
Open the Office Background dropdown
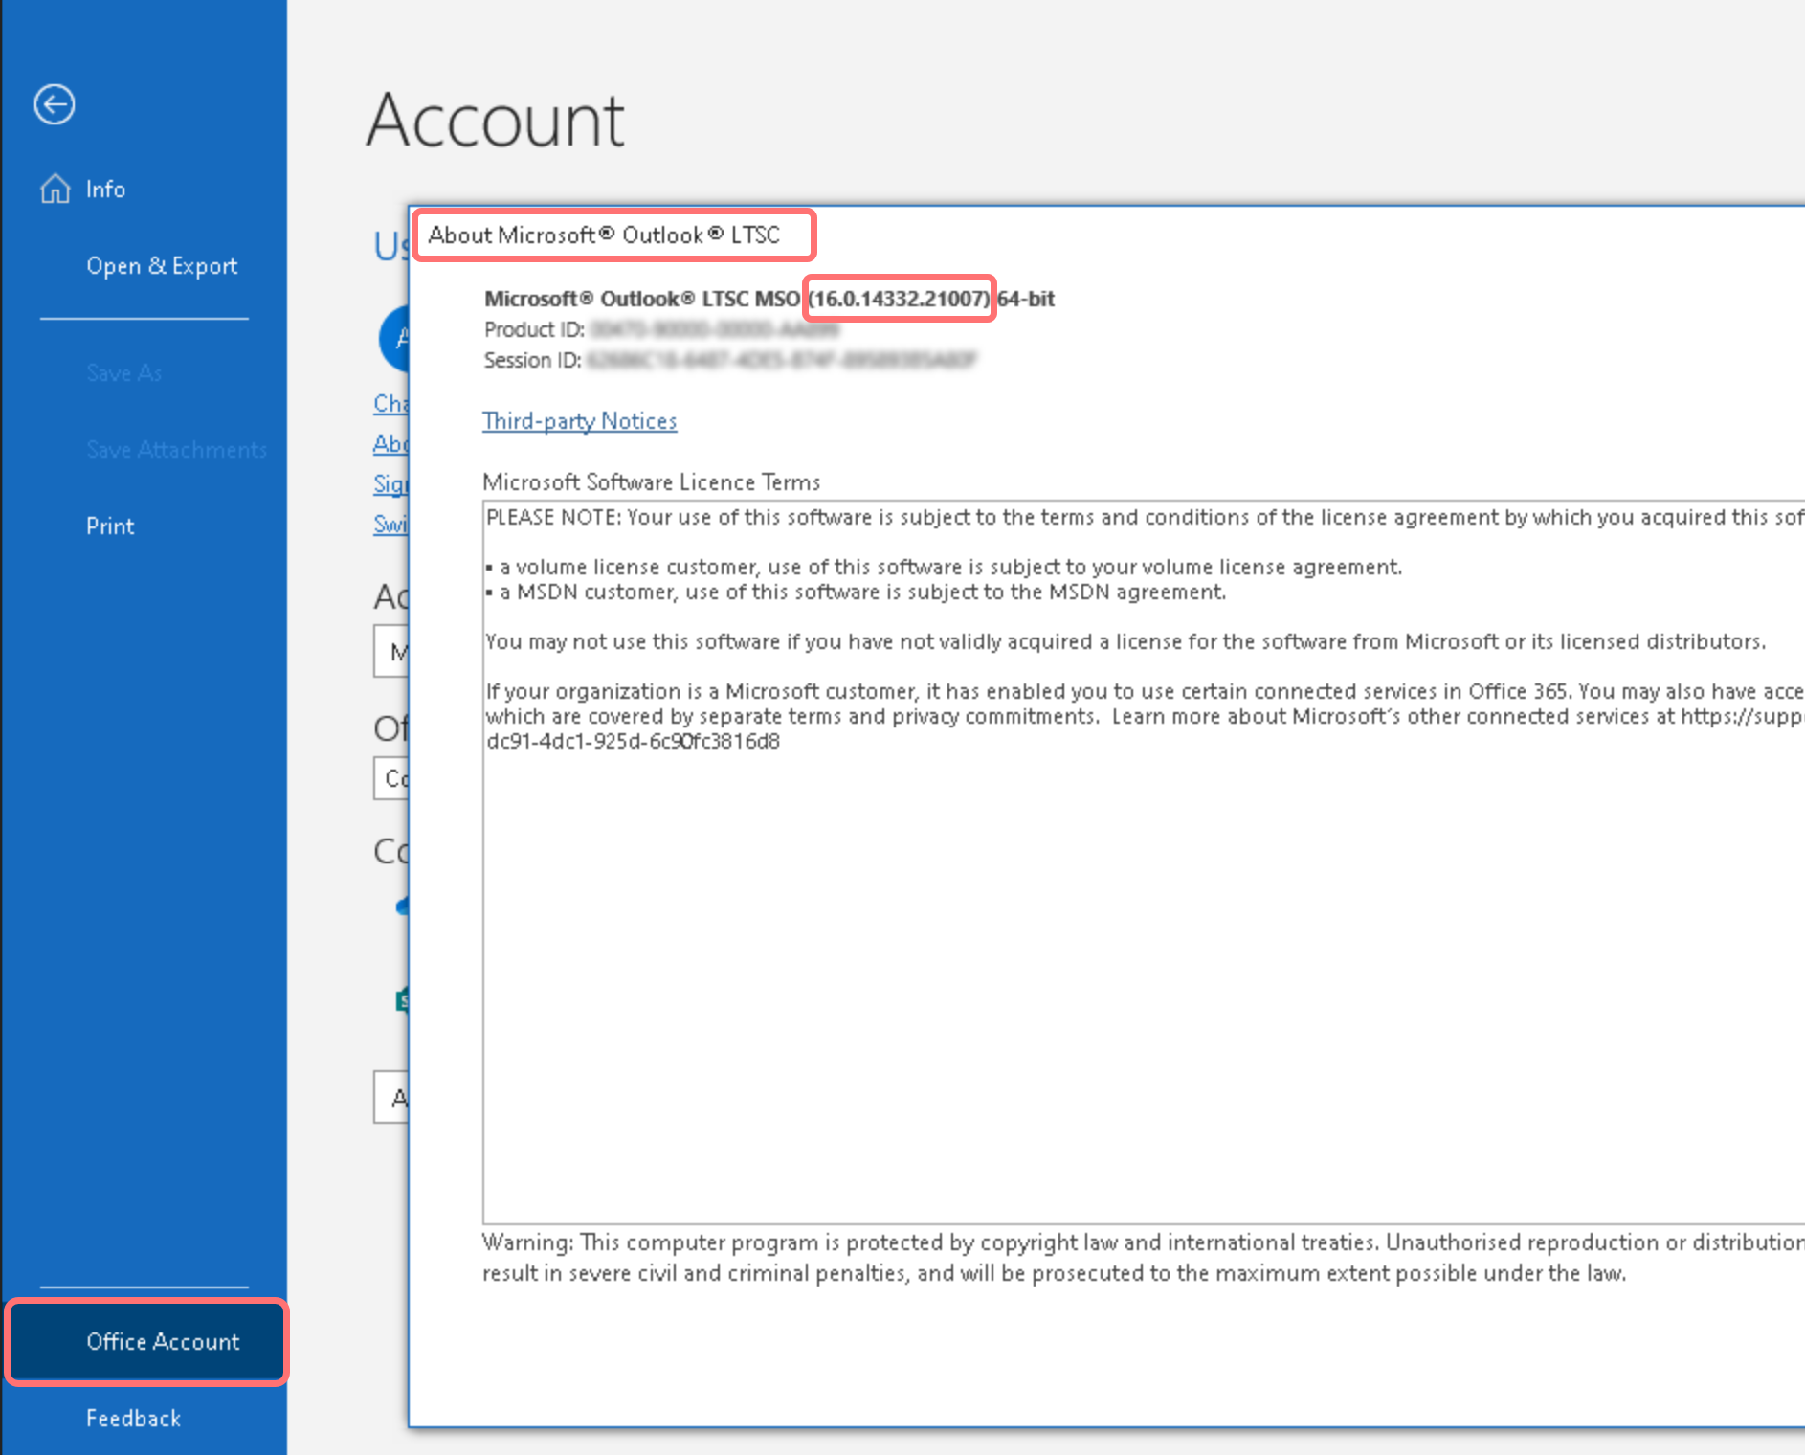coord(396,652)
